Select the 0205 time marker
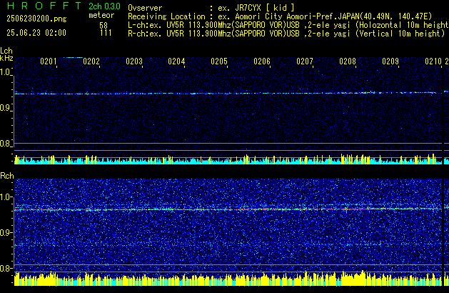The image size is (449, 293). [219, 61]
